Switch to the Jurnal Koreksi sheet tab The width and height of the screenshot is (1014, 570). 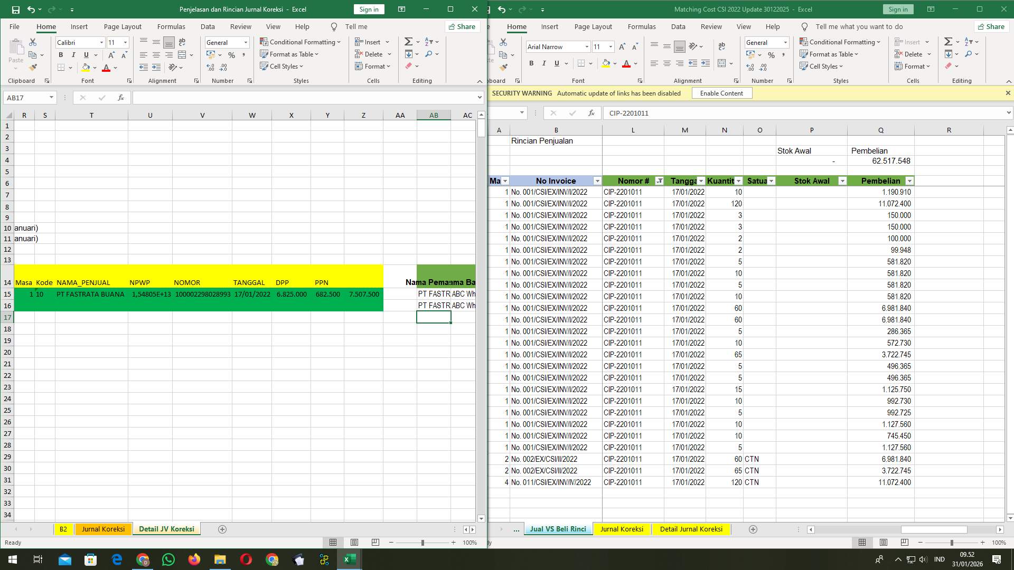[103, 528]
